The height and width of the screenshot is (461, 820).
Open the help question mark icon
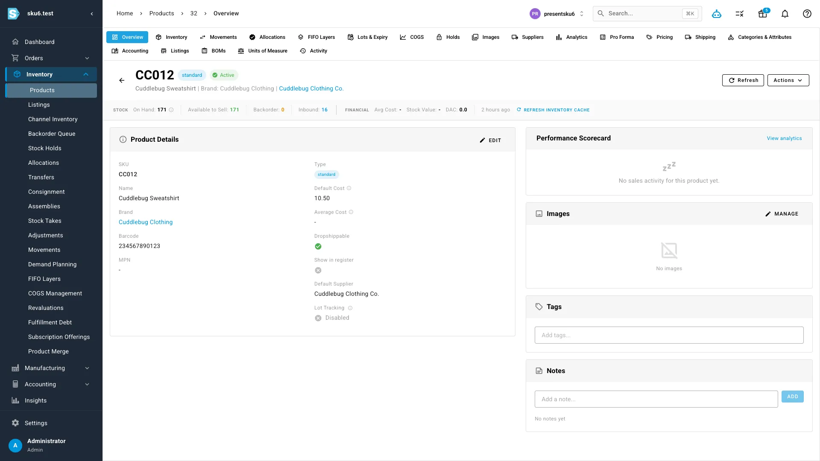(x=807, y=14)
